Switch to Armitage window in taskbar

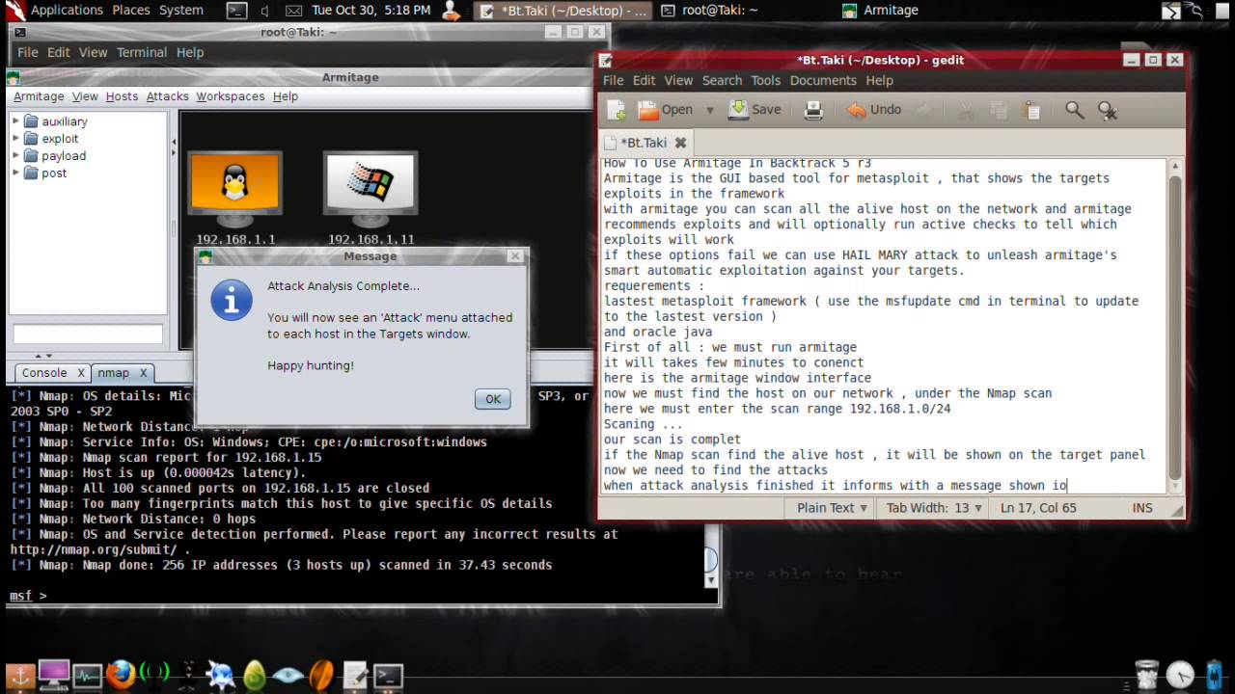click(880, 11)
